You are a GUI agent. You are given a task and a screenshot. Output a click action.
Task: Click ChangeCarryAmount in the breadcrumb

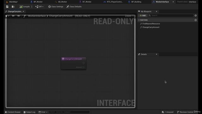point(61,16)
